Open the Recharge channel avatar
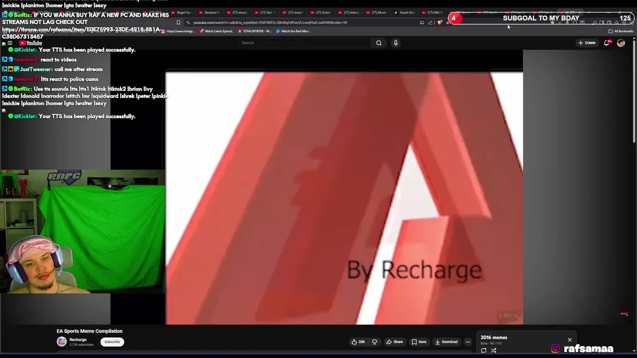 click(x=62, y=342)
